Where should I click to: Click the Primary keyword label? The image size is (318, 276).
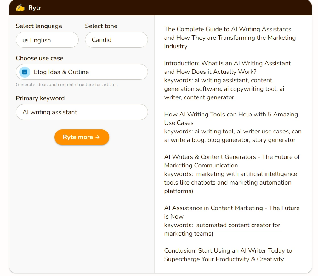[x=40, y=98]
